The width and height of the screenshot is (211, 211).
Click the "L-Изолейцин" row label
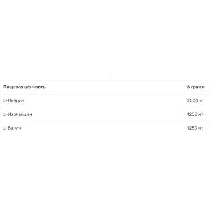coord(18,114)
